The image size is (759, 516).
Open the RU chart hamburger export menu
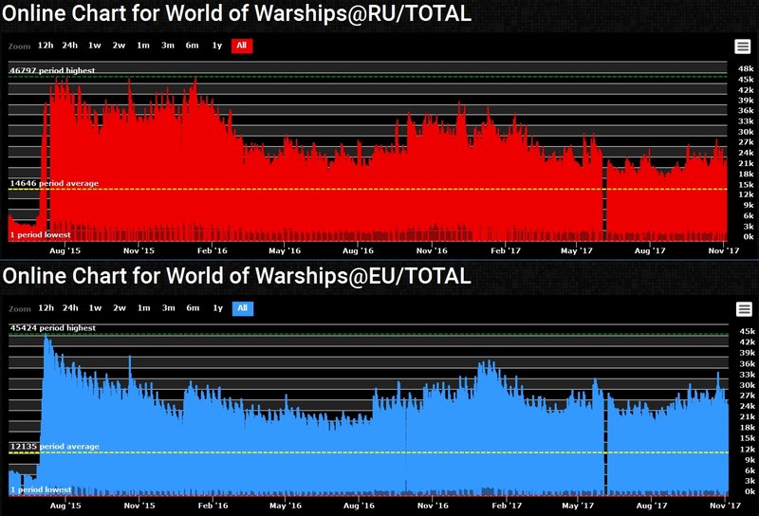(743, 46)
